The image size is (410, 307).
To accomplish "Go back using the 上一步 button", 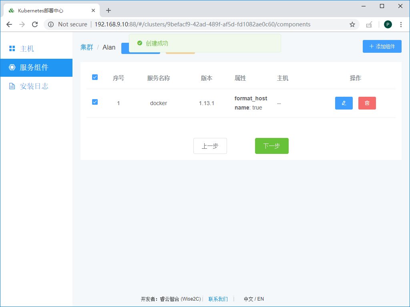I will [x=210, y=146].
